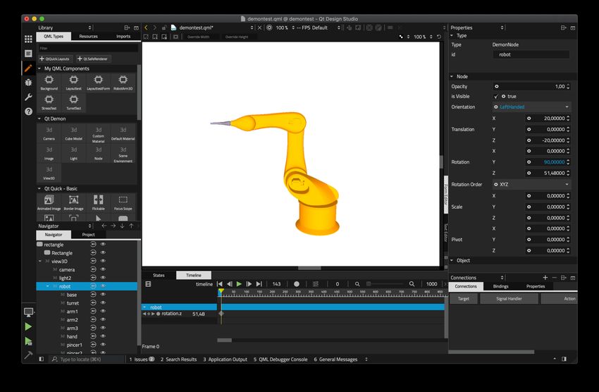Image resolution: width=599 pixels, height=392 pixels.
Task: Go back with the yellow arrow
Action: point(146,27)
